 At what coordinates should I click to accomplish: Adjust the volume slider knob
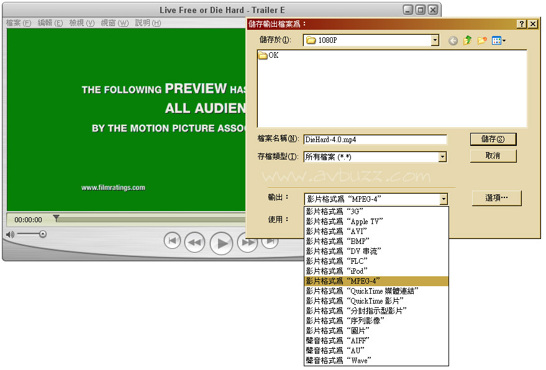(x=42, y=234)
